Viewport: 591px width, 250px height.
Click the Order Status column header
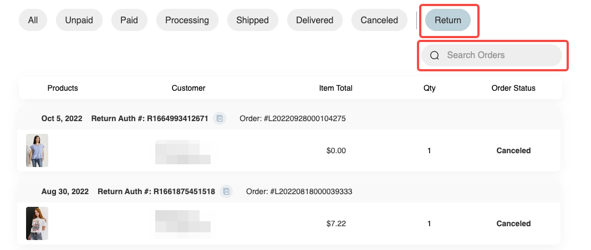(513, 88)
